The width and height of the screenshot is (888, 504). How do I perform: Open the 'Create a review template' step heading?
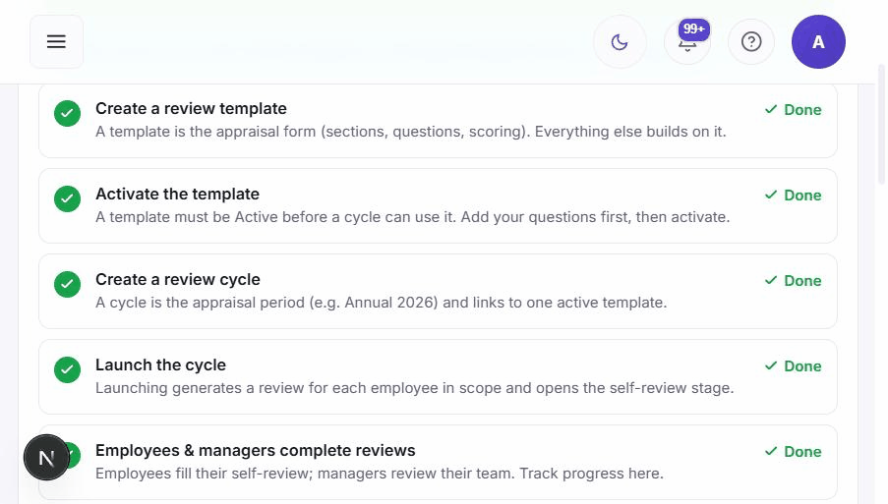pos(191,109)
